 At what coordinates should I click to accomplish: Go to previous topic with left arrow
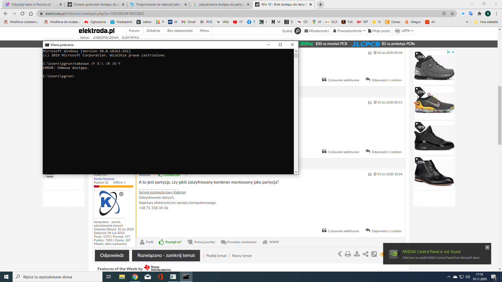340,254
